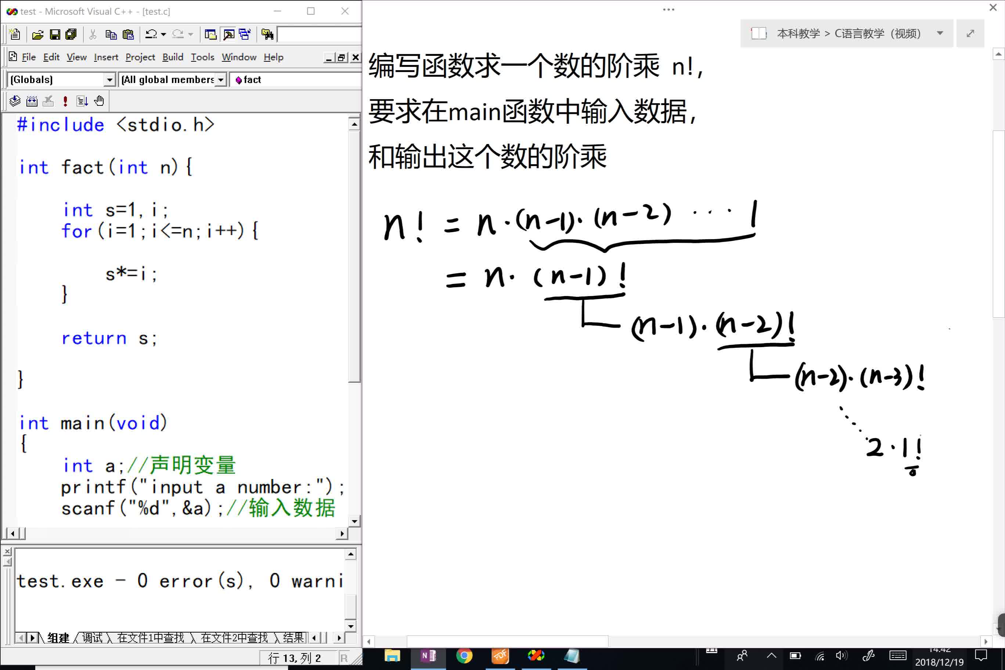
Task: Click the code editor vertical scrollbar thumb
Action: coord(354,256)
